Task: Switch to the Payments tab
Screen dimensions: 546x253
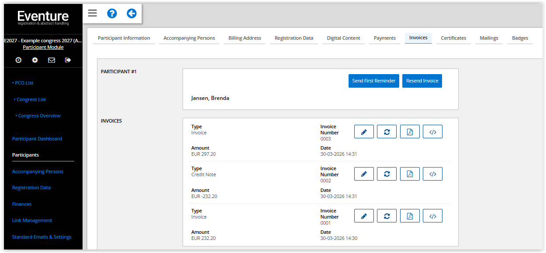Action: [384, 38]
